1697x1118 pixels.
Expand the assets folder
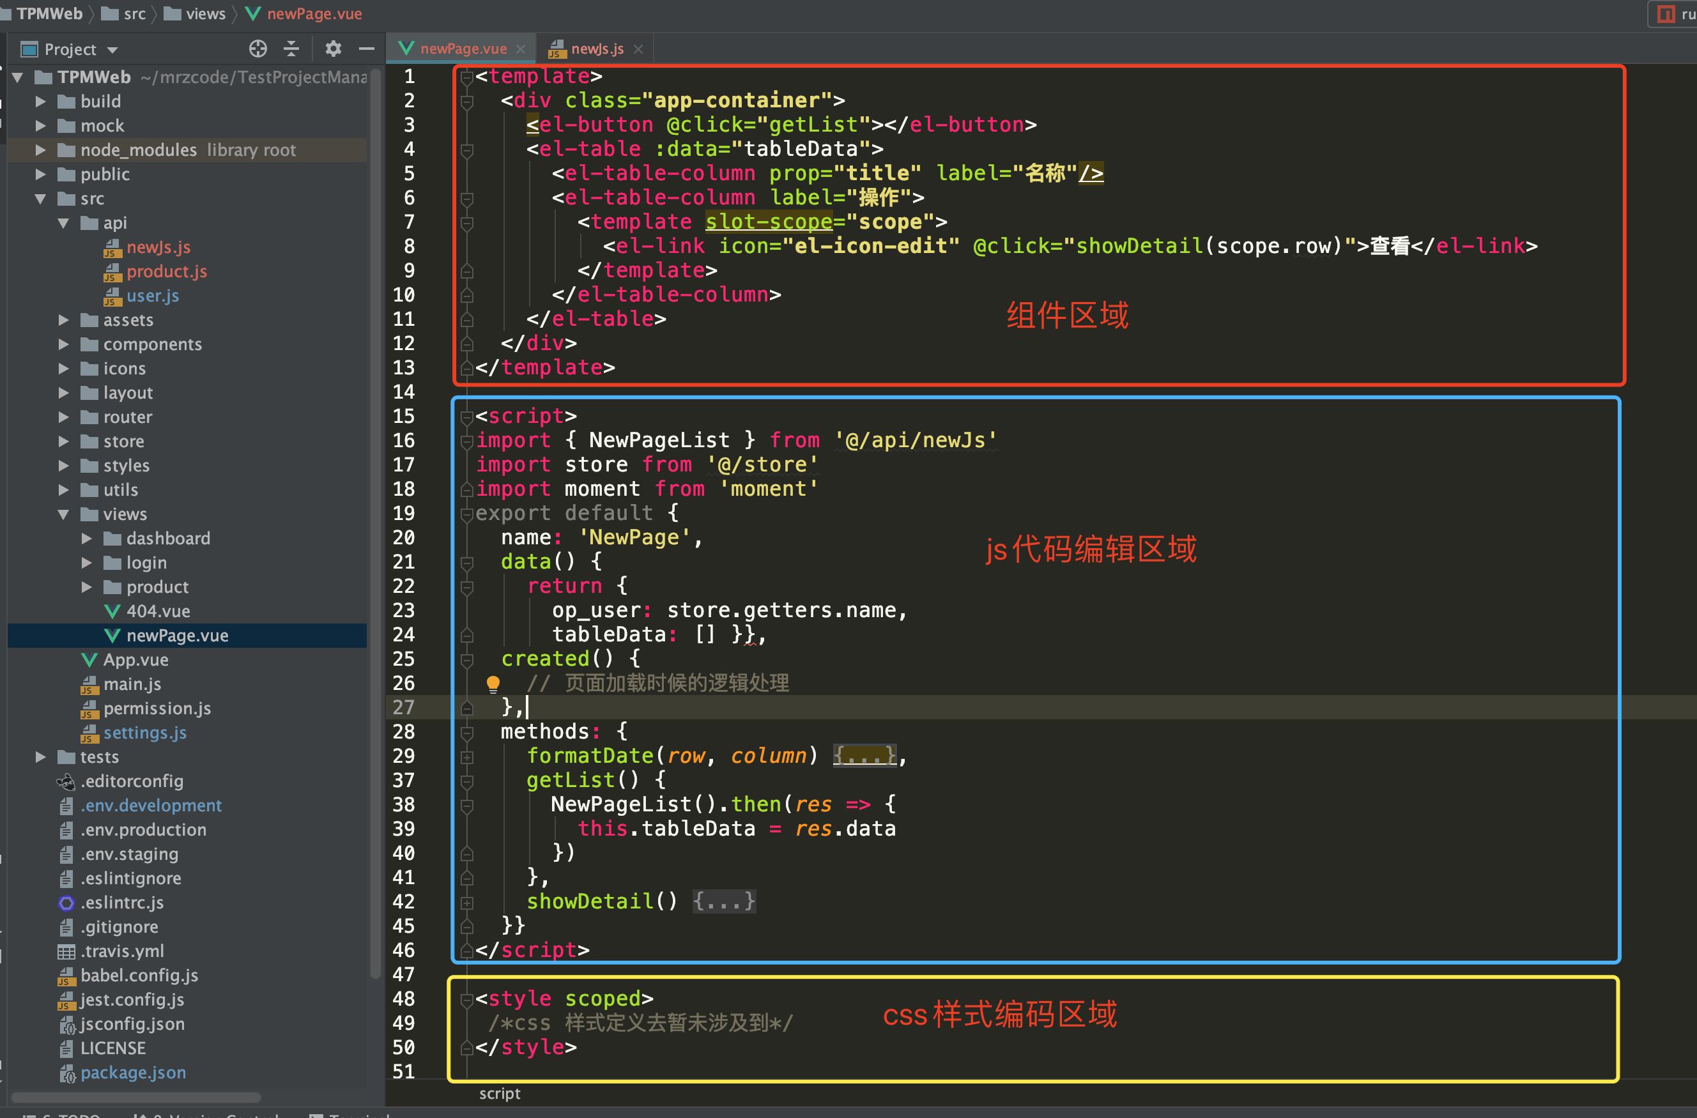pos(63,320)
